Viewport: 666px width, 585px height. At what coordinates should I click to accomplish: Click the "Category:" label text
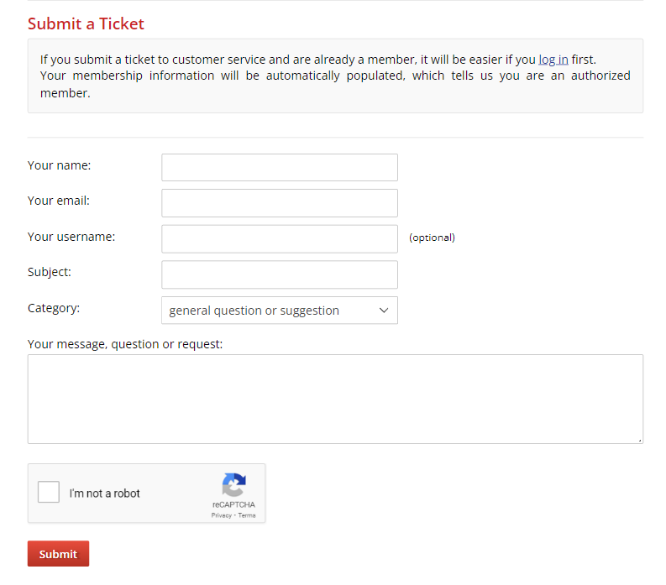click(54, 308)
